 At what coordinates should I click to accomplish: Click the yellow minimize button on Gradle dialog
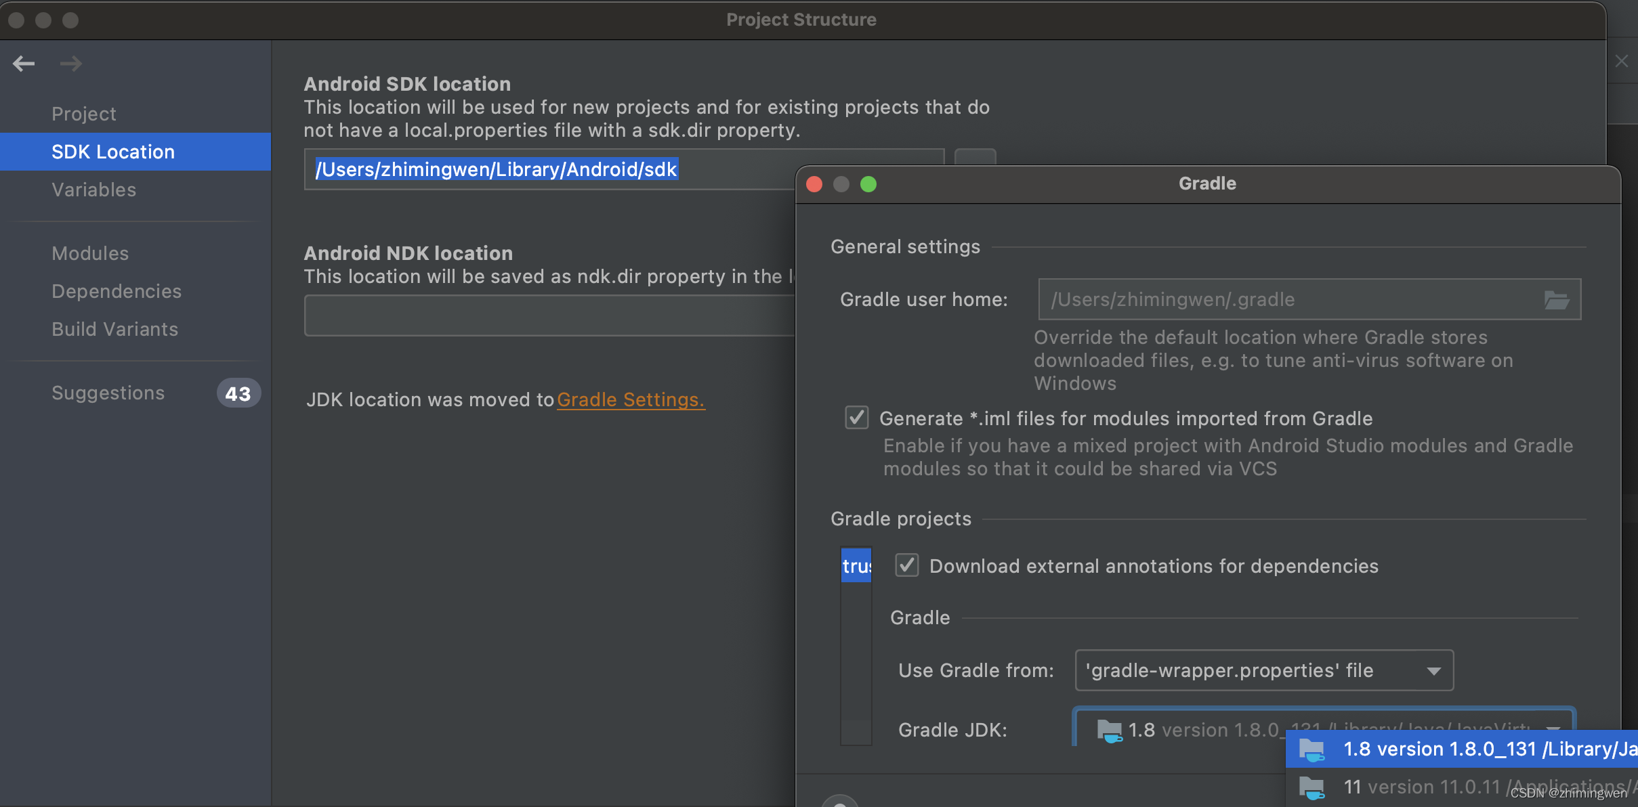click(x=842, y=185)
